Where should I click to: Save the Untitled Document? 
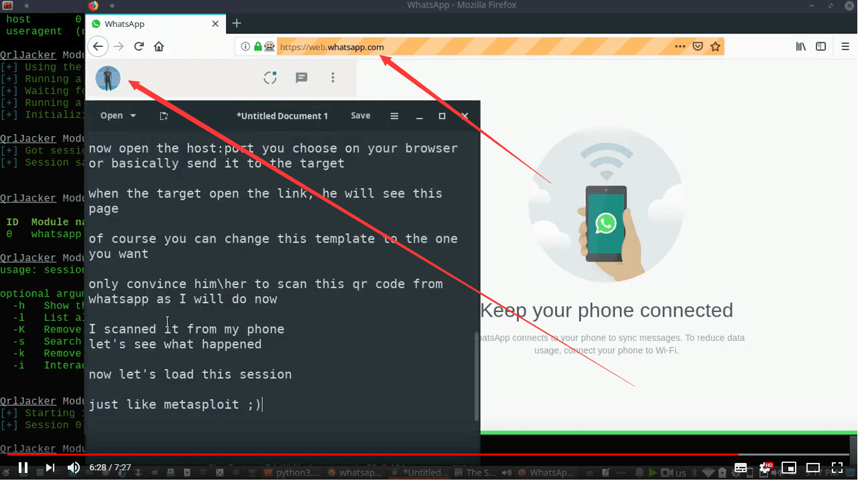[x=361, y=116]
